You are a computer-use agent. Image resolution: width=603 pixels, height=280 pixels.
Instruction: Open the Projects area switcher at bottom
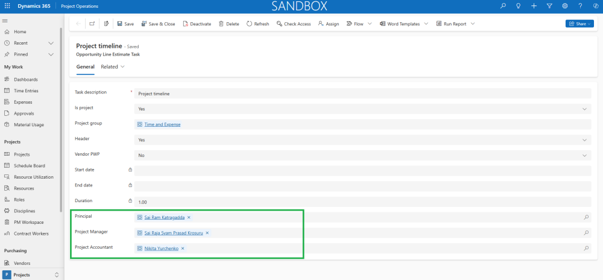tap(31, 275)
